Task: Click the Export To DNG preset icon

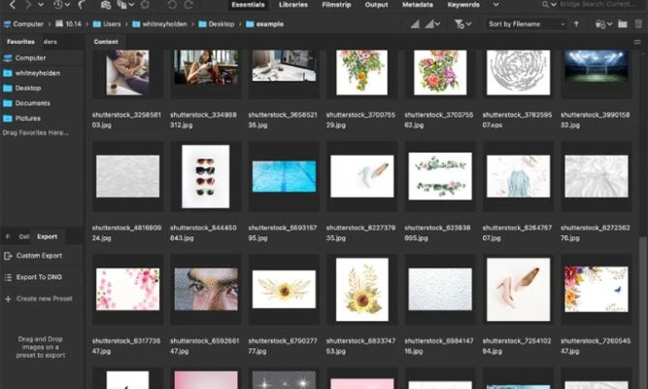Action: [x=8, y=278]
